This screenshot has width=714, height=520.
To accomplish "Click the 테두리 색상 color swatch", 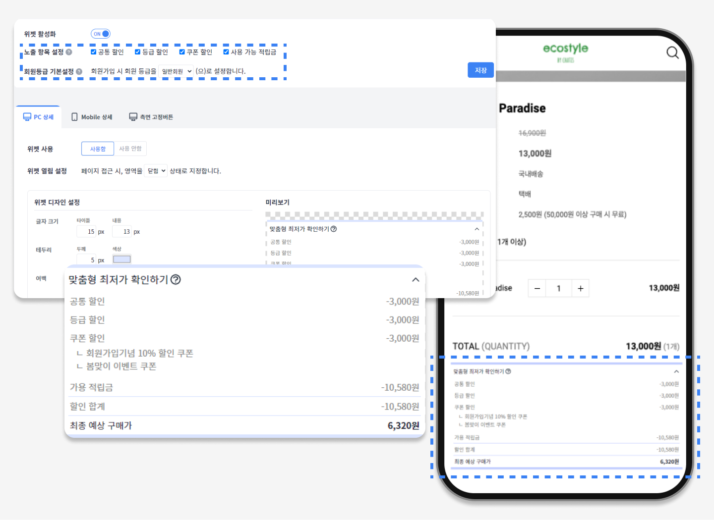I will coord(121,259).
